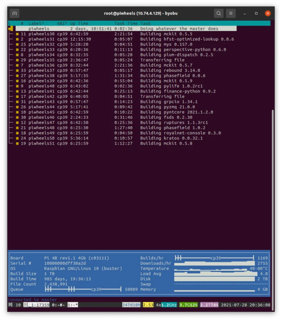Click the master piwheels yellow status marker
The image size is (282, 320).
click(11, 28)
